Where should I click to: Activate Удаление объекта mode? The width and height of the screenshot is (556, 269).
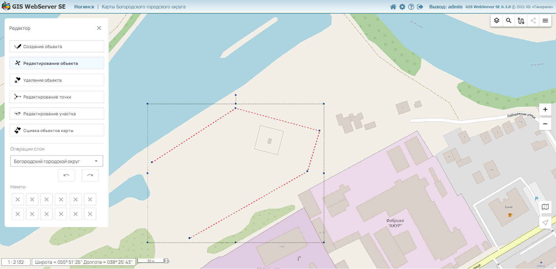tap(57, 80)
